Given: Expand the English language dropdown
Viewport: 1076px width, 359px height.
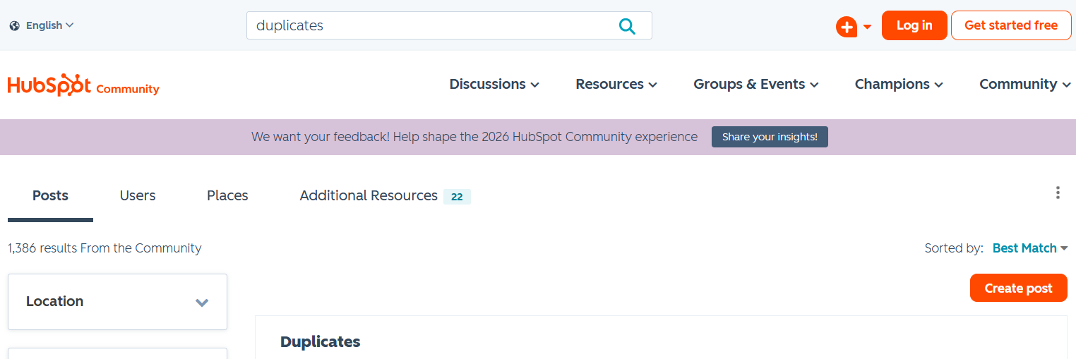Looking at the screenshot, I should (49, 25).
